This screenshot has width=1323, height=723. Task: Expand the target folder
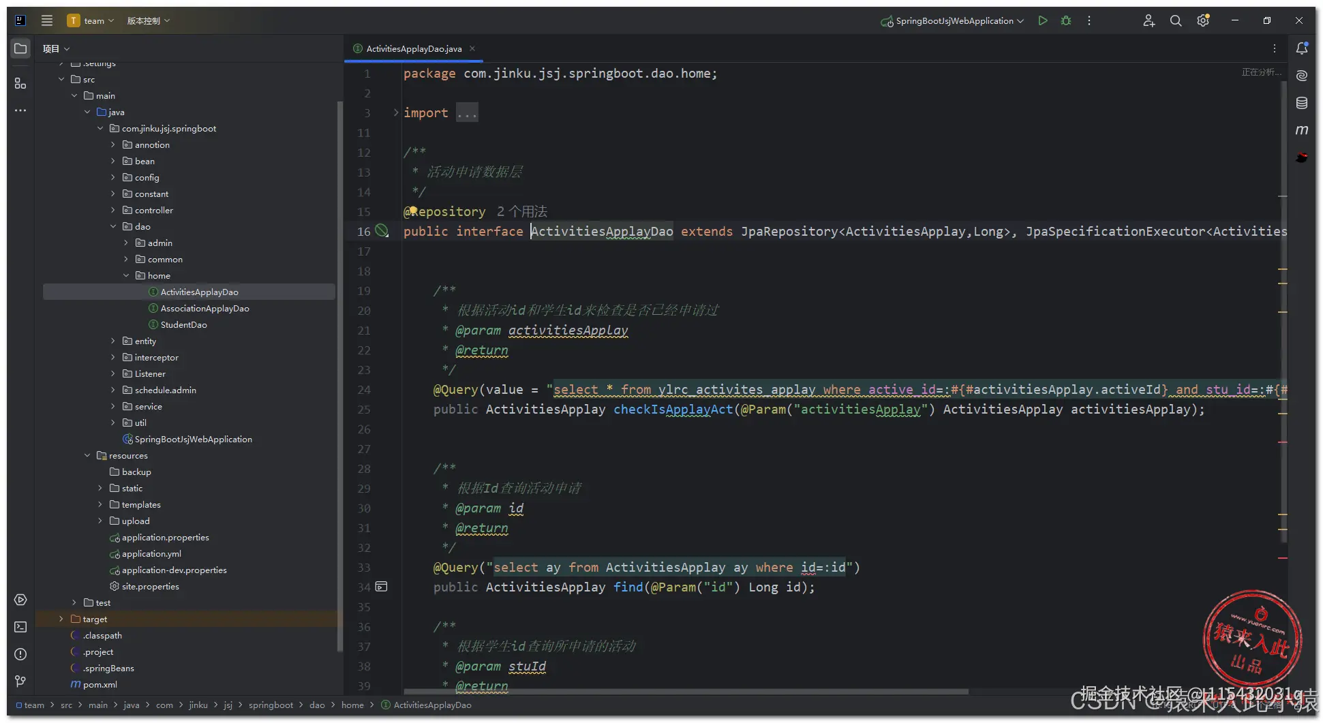pyautogui.click(x=61, y=619)
